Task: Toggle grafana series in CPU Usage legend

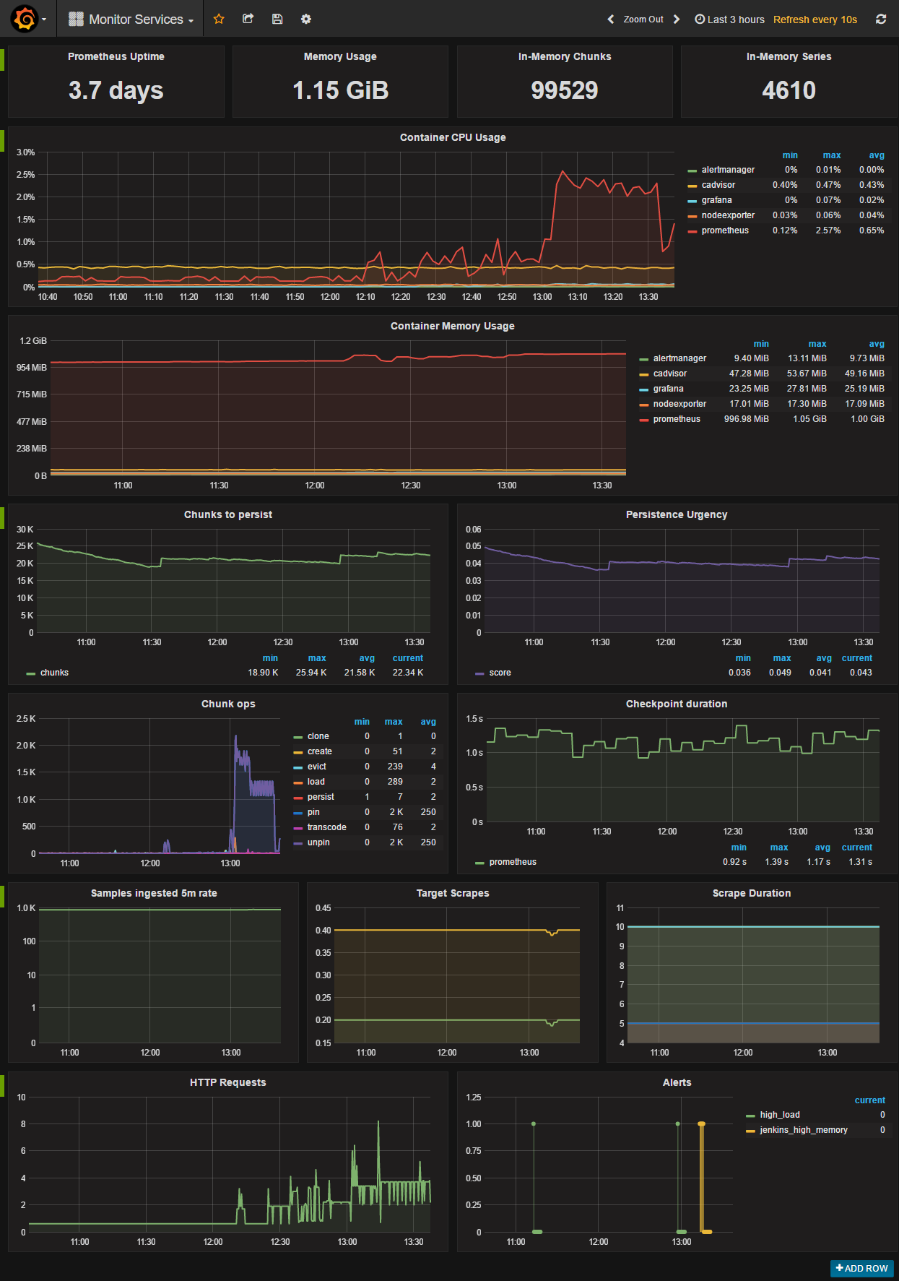Action: [716, 200]
